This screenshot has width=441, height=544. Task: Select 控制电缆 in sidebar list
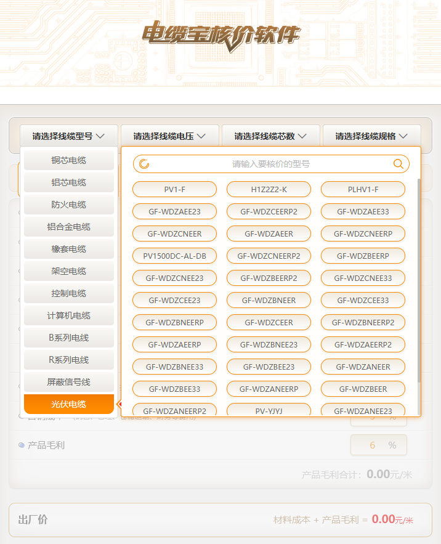(x=69, y=293)
